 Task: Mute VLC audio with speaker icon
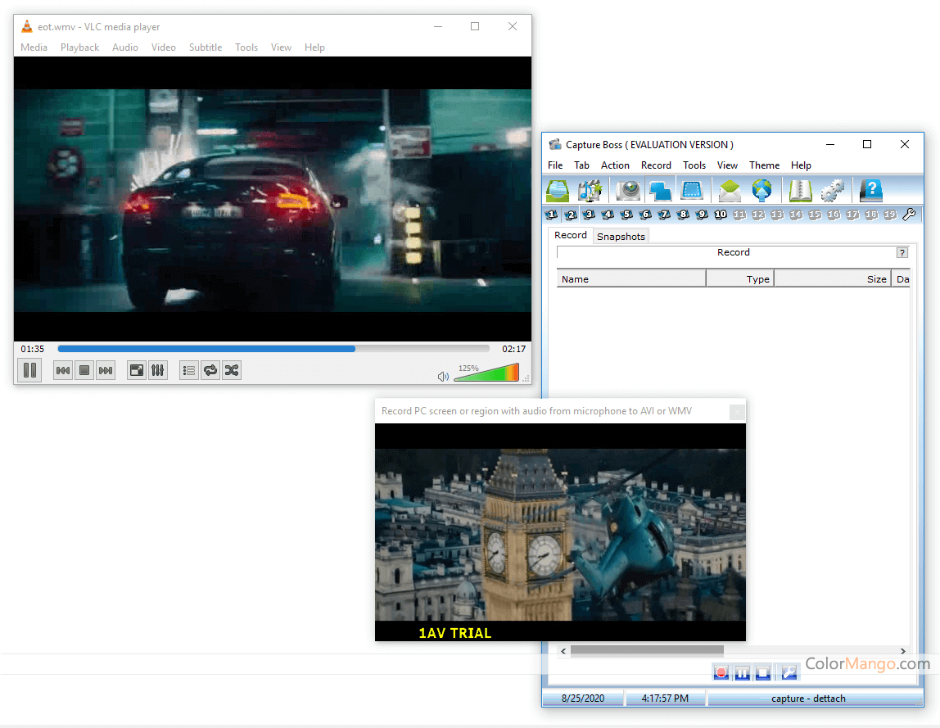point(443,377)
